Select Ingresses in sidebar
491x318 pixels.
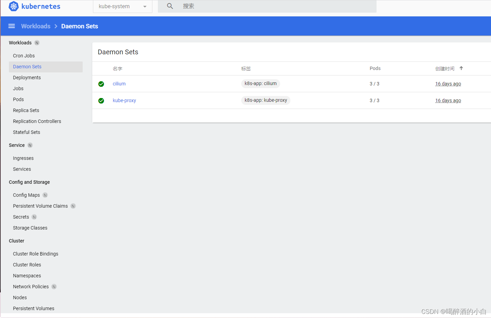tap(23, 158)
